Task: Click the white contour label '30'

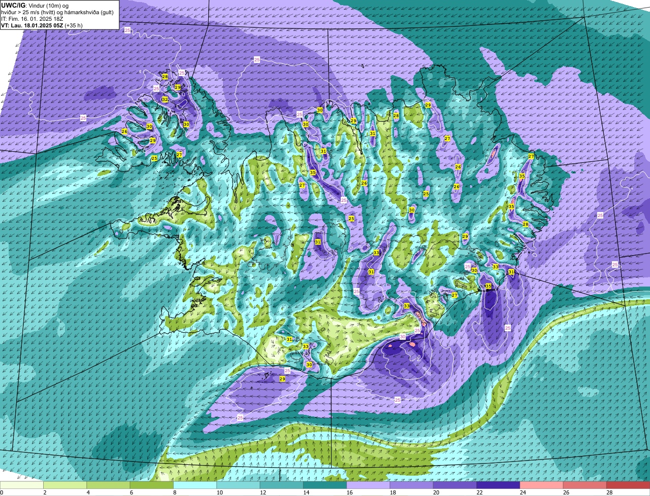Action: (402, 337)
